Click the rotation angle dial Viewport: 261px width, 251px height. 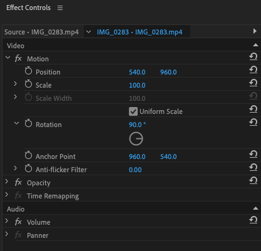pos(136,138)
